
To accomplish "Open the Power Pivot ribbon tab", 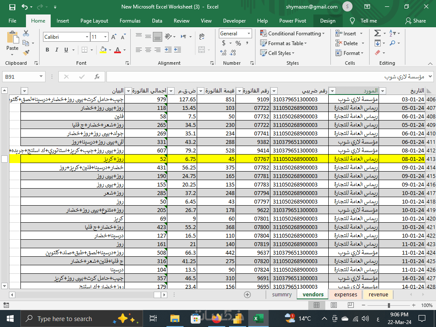I will click(x=293, y=20).
